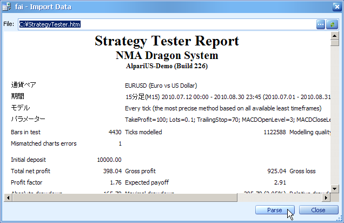Viewport: 344px width, 223px height.
Task: Click the 'File:' label
Action: (x=9, y=24)
